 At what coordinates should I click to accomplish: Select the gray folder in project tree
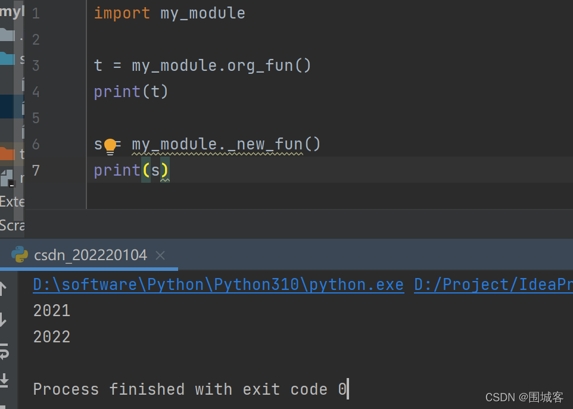coord(7,34)
